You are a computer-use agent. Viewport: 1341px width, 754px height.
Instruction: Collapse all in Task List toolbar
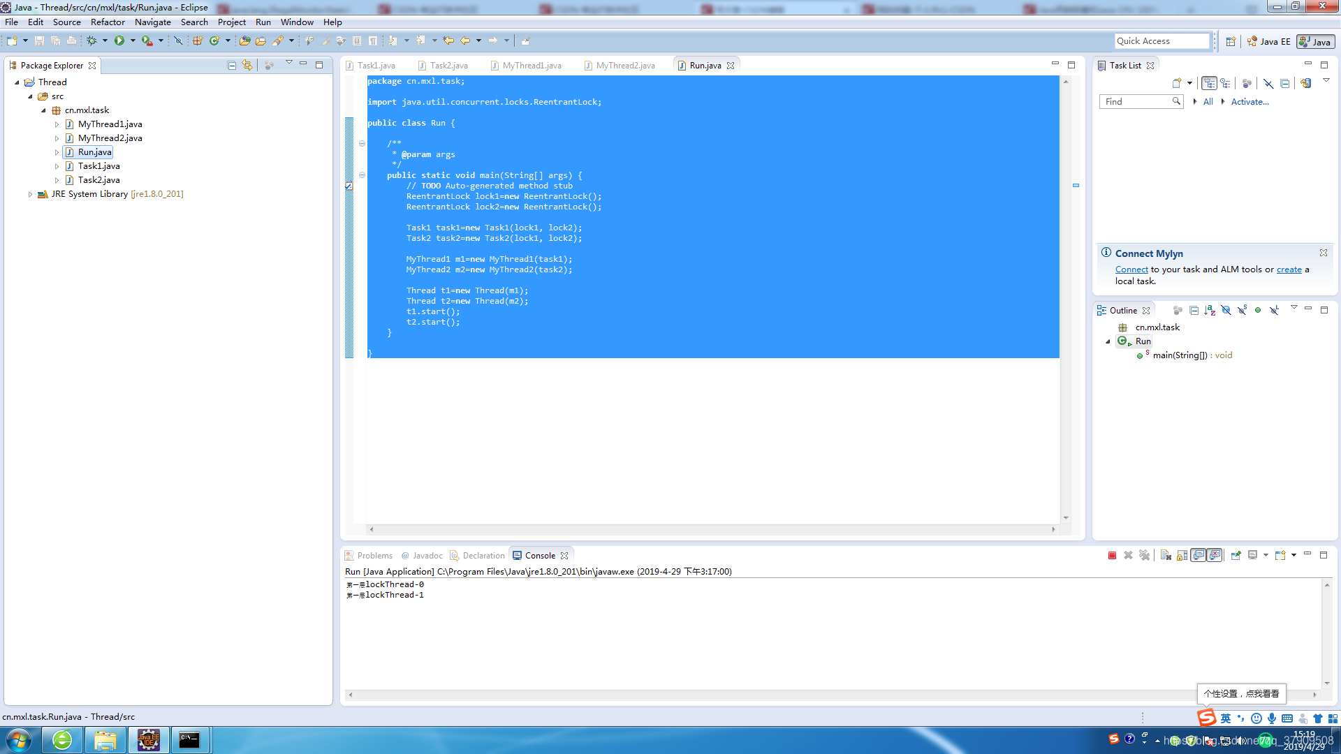[1284, 84]
